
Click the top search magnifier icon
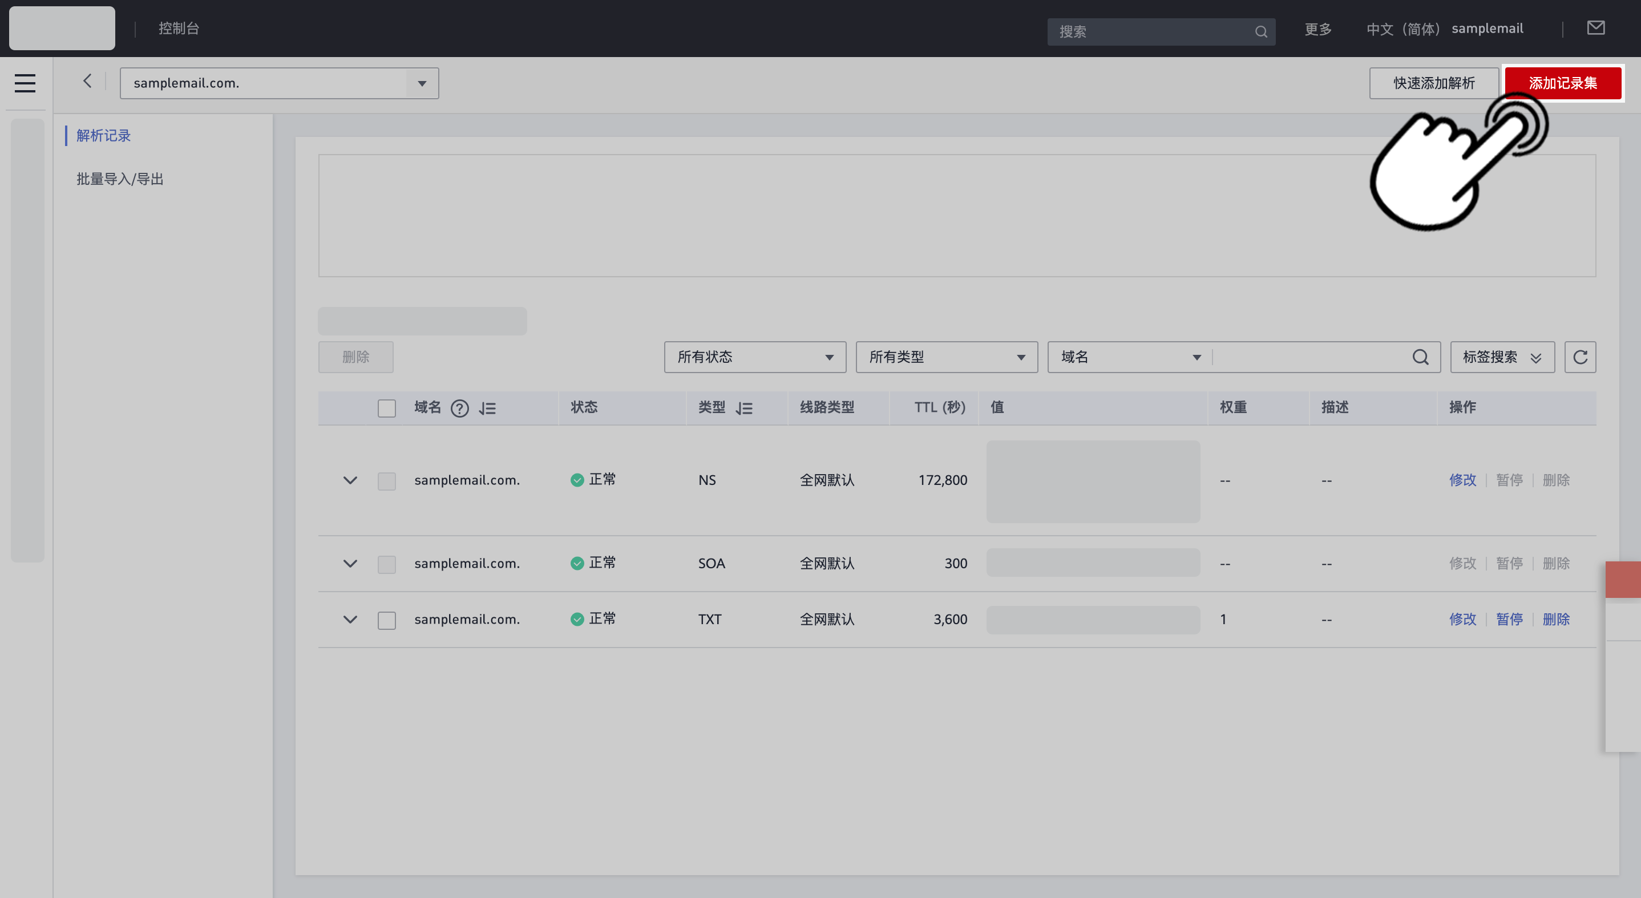point(1260,32)
